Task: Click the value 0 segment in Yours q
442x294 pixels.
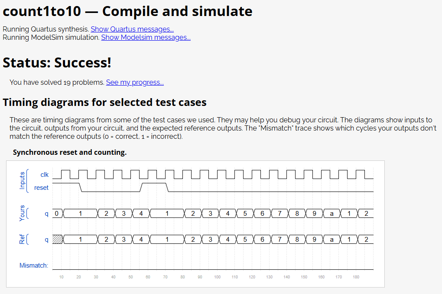Action: click(x=58, y=214)
